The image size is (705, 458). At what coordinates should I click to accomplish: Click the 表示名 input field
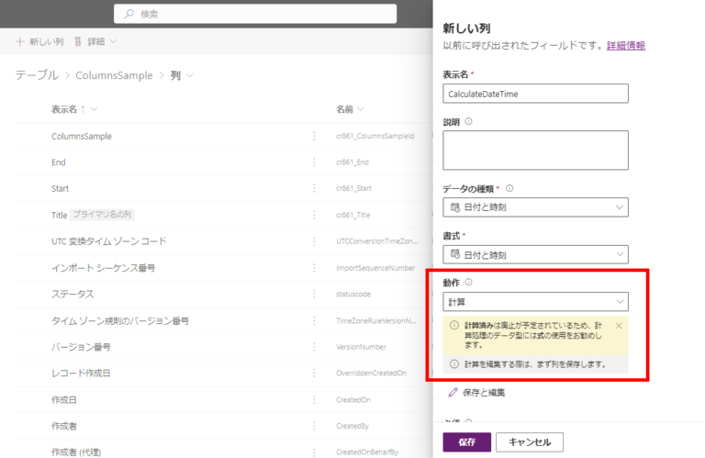535,94
